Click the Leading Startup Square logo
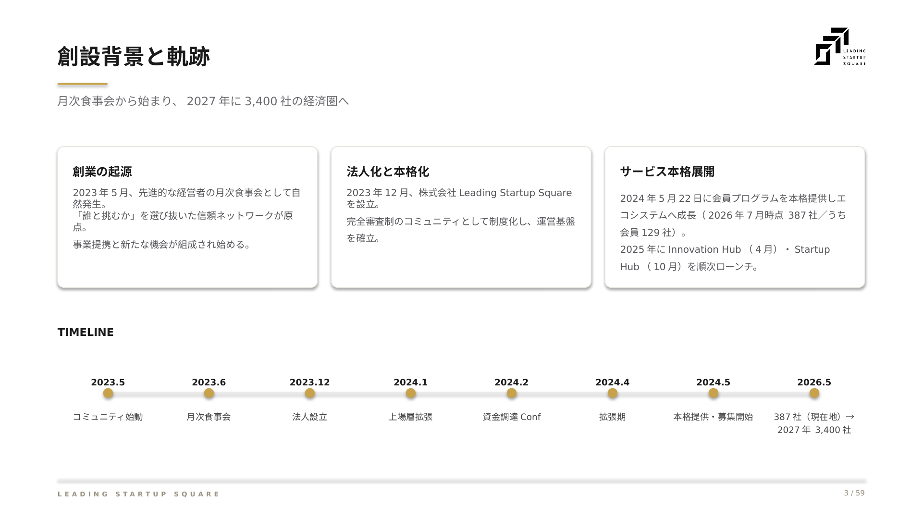Screen dimensions: 923x519 coord(840,46)
